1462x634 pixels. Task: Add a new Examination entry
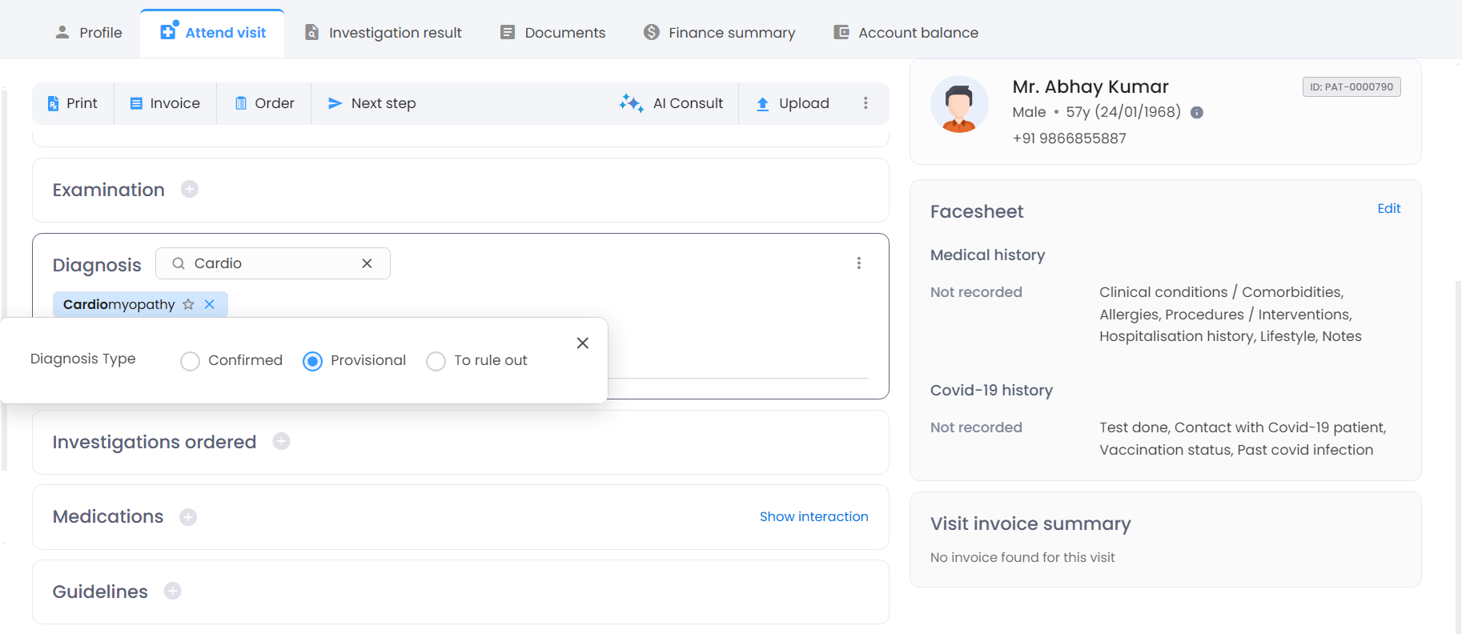[x=190, y=190]
